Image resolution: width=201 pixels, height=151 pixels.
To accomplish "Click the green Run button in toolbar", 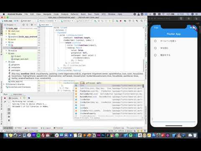I will [95, 21].
